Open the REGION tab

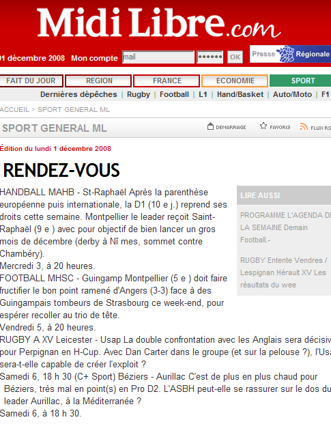click(98, 81)
